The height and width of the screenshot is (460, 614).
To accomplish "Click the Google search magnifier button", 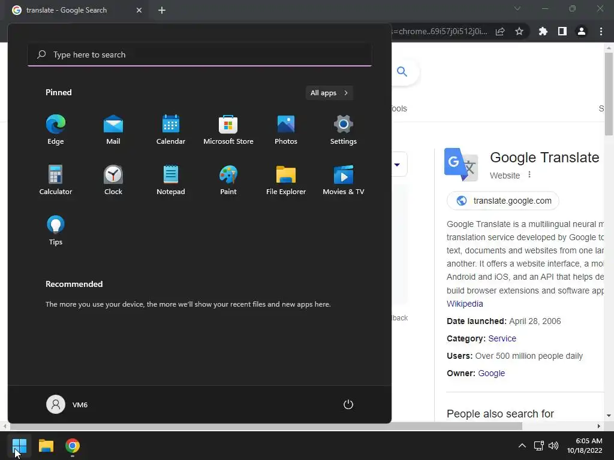I will coord(402,72).
